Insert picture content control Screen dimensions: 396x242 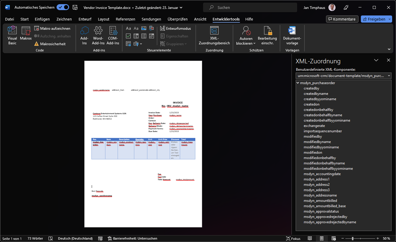144,28
